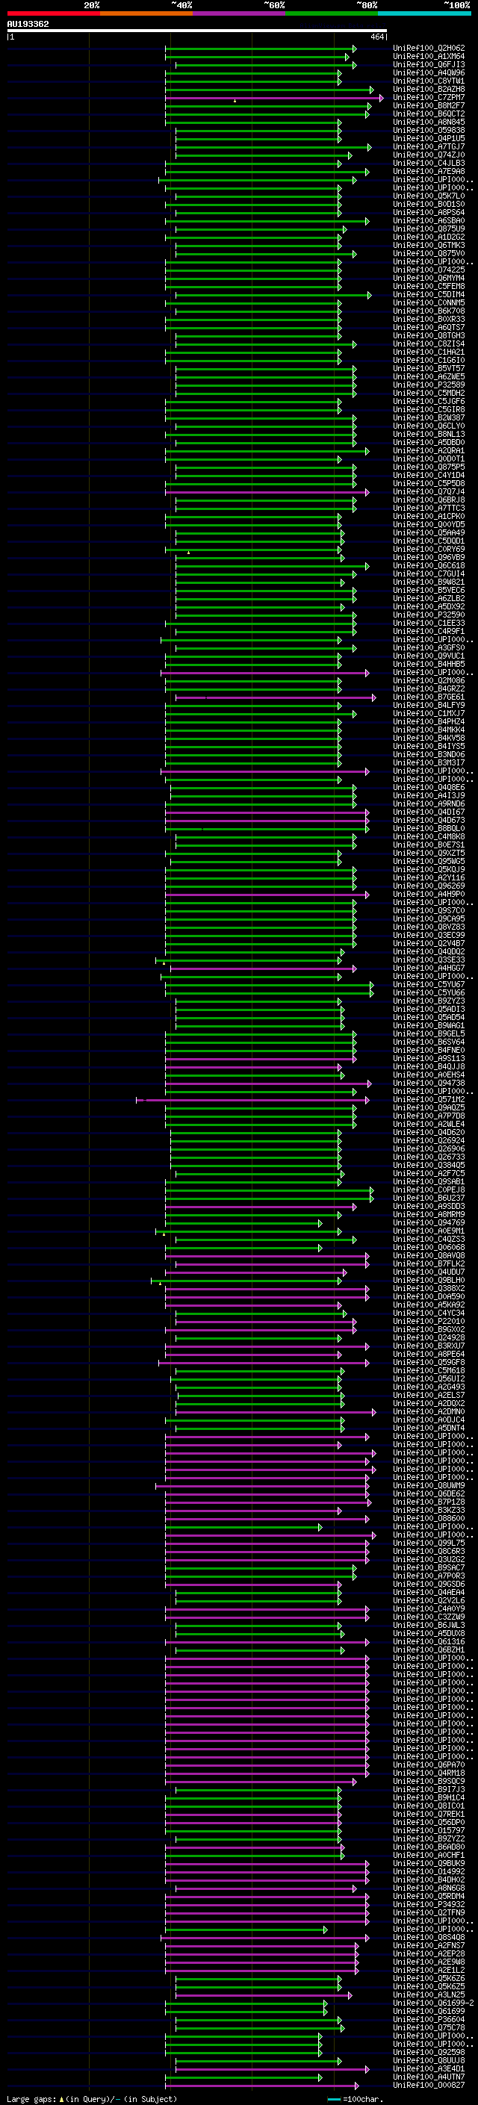Click the white query sequence bar
This screenshot has width=478, height=2105.
197,31
